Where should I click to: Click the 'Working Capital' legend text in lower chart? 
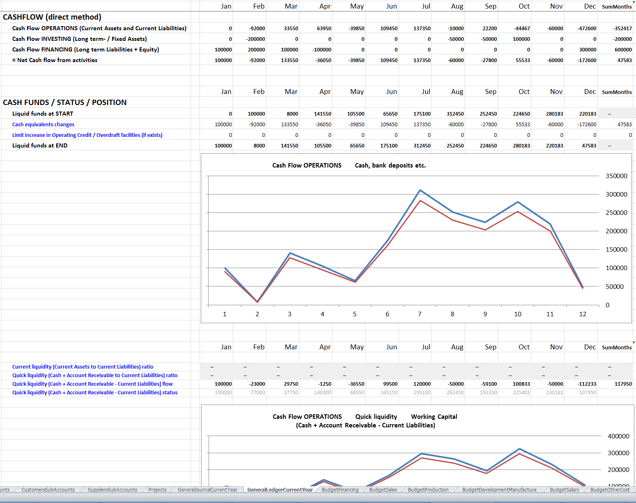coord(434,417)
